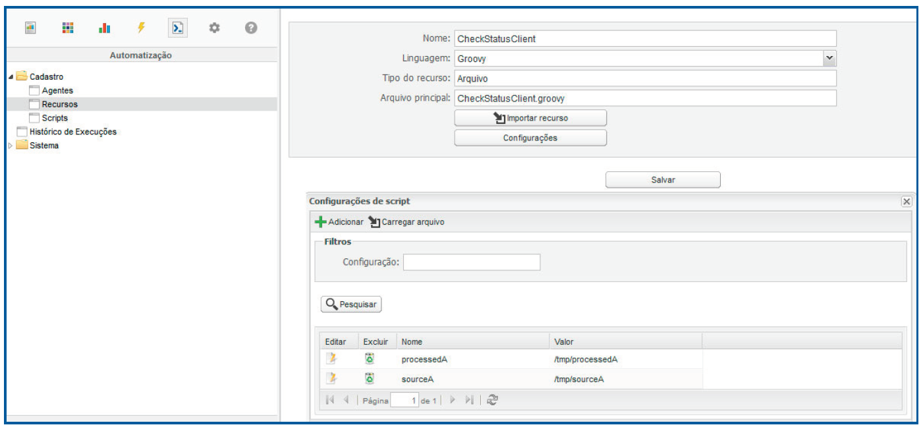Click delete icon for sourceA row
This screenshot has height=429, width=923.
pos(370,378)
